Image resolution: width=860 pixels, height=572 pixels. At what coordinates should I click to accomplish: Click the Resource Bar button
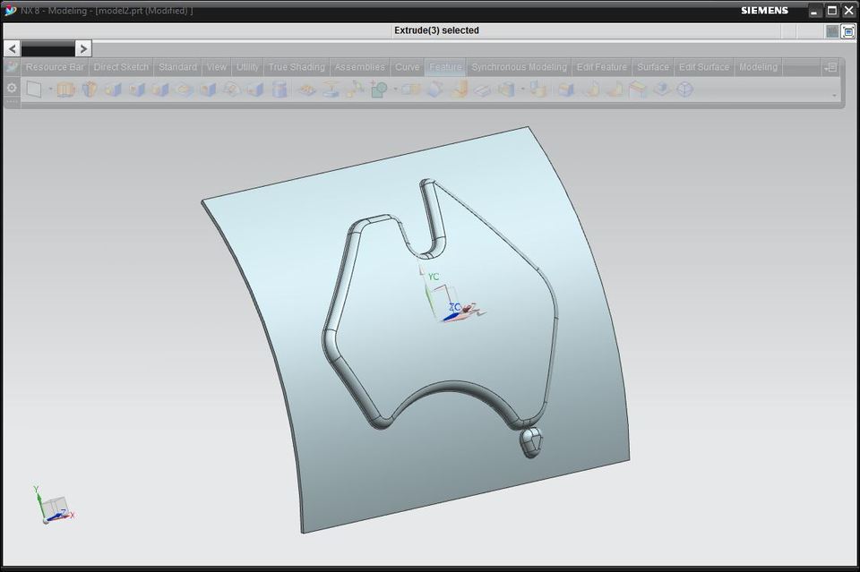54,66
